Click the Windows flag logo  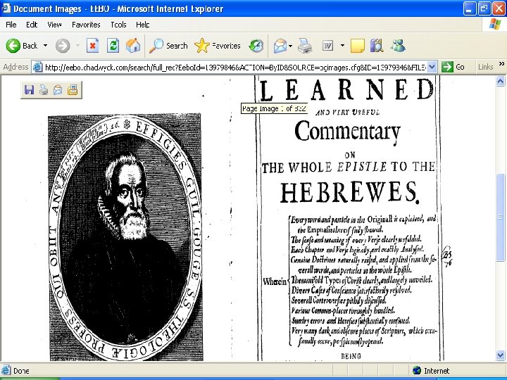click(x=494, y=25)
